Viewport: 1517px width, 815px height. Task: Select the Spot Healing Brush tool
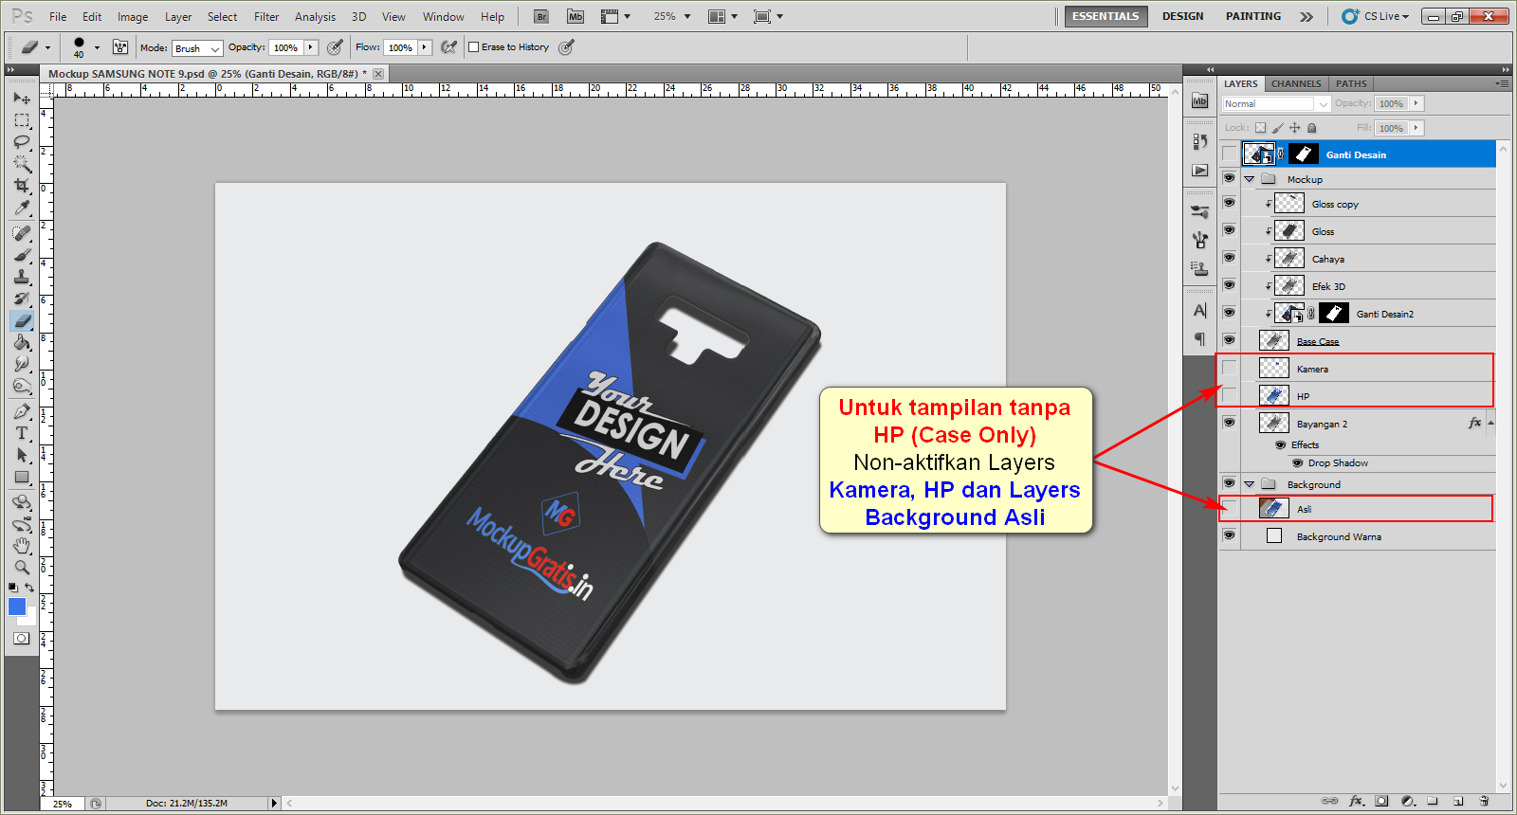tap(22, 233)
